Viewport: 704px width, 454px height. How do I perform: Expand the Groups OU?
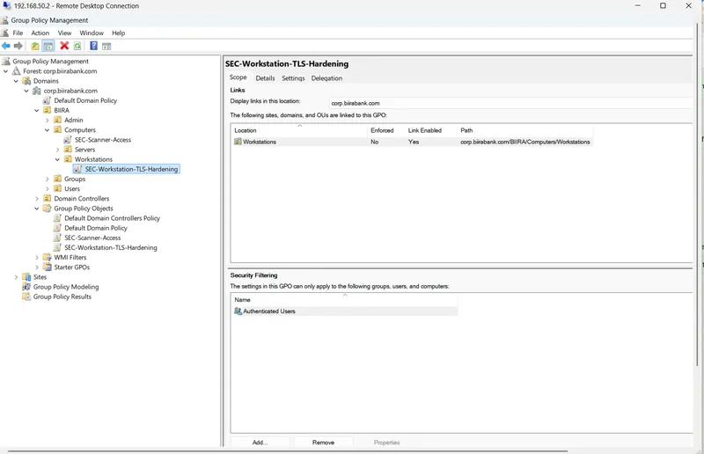[x=48, y=179]
